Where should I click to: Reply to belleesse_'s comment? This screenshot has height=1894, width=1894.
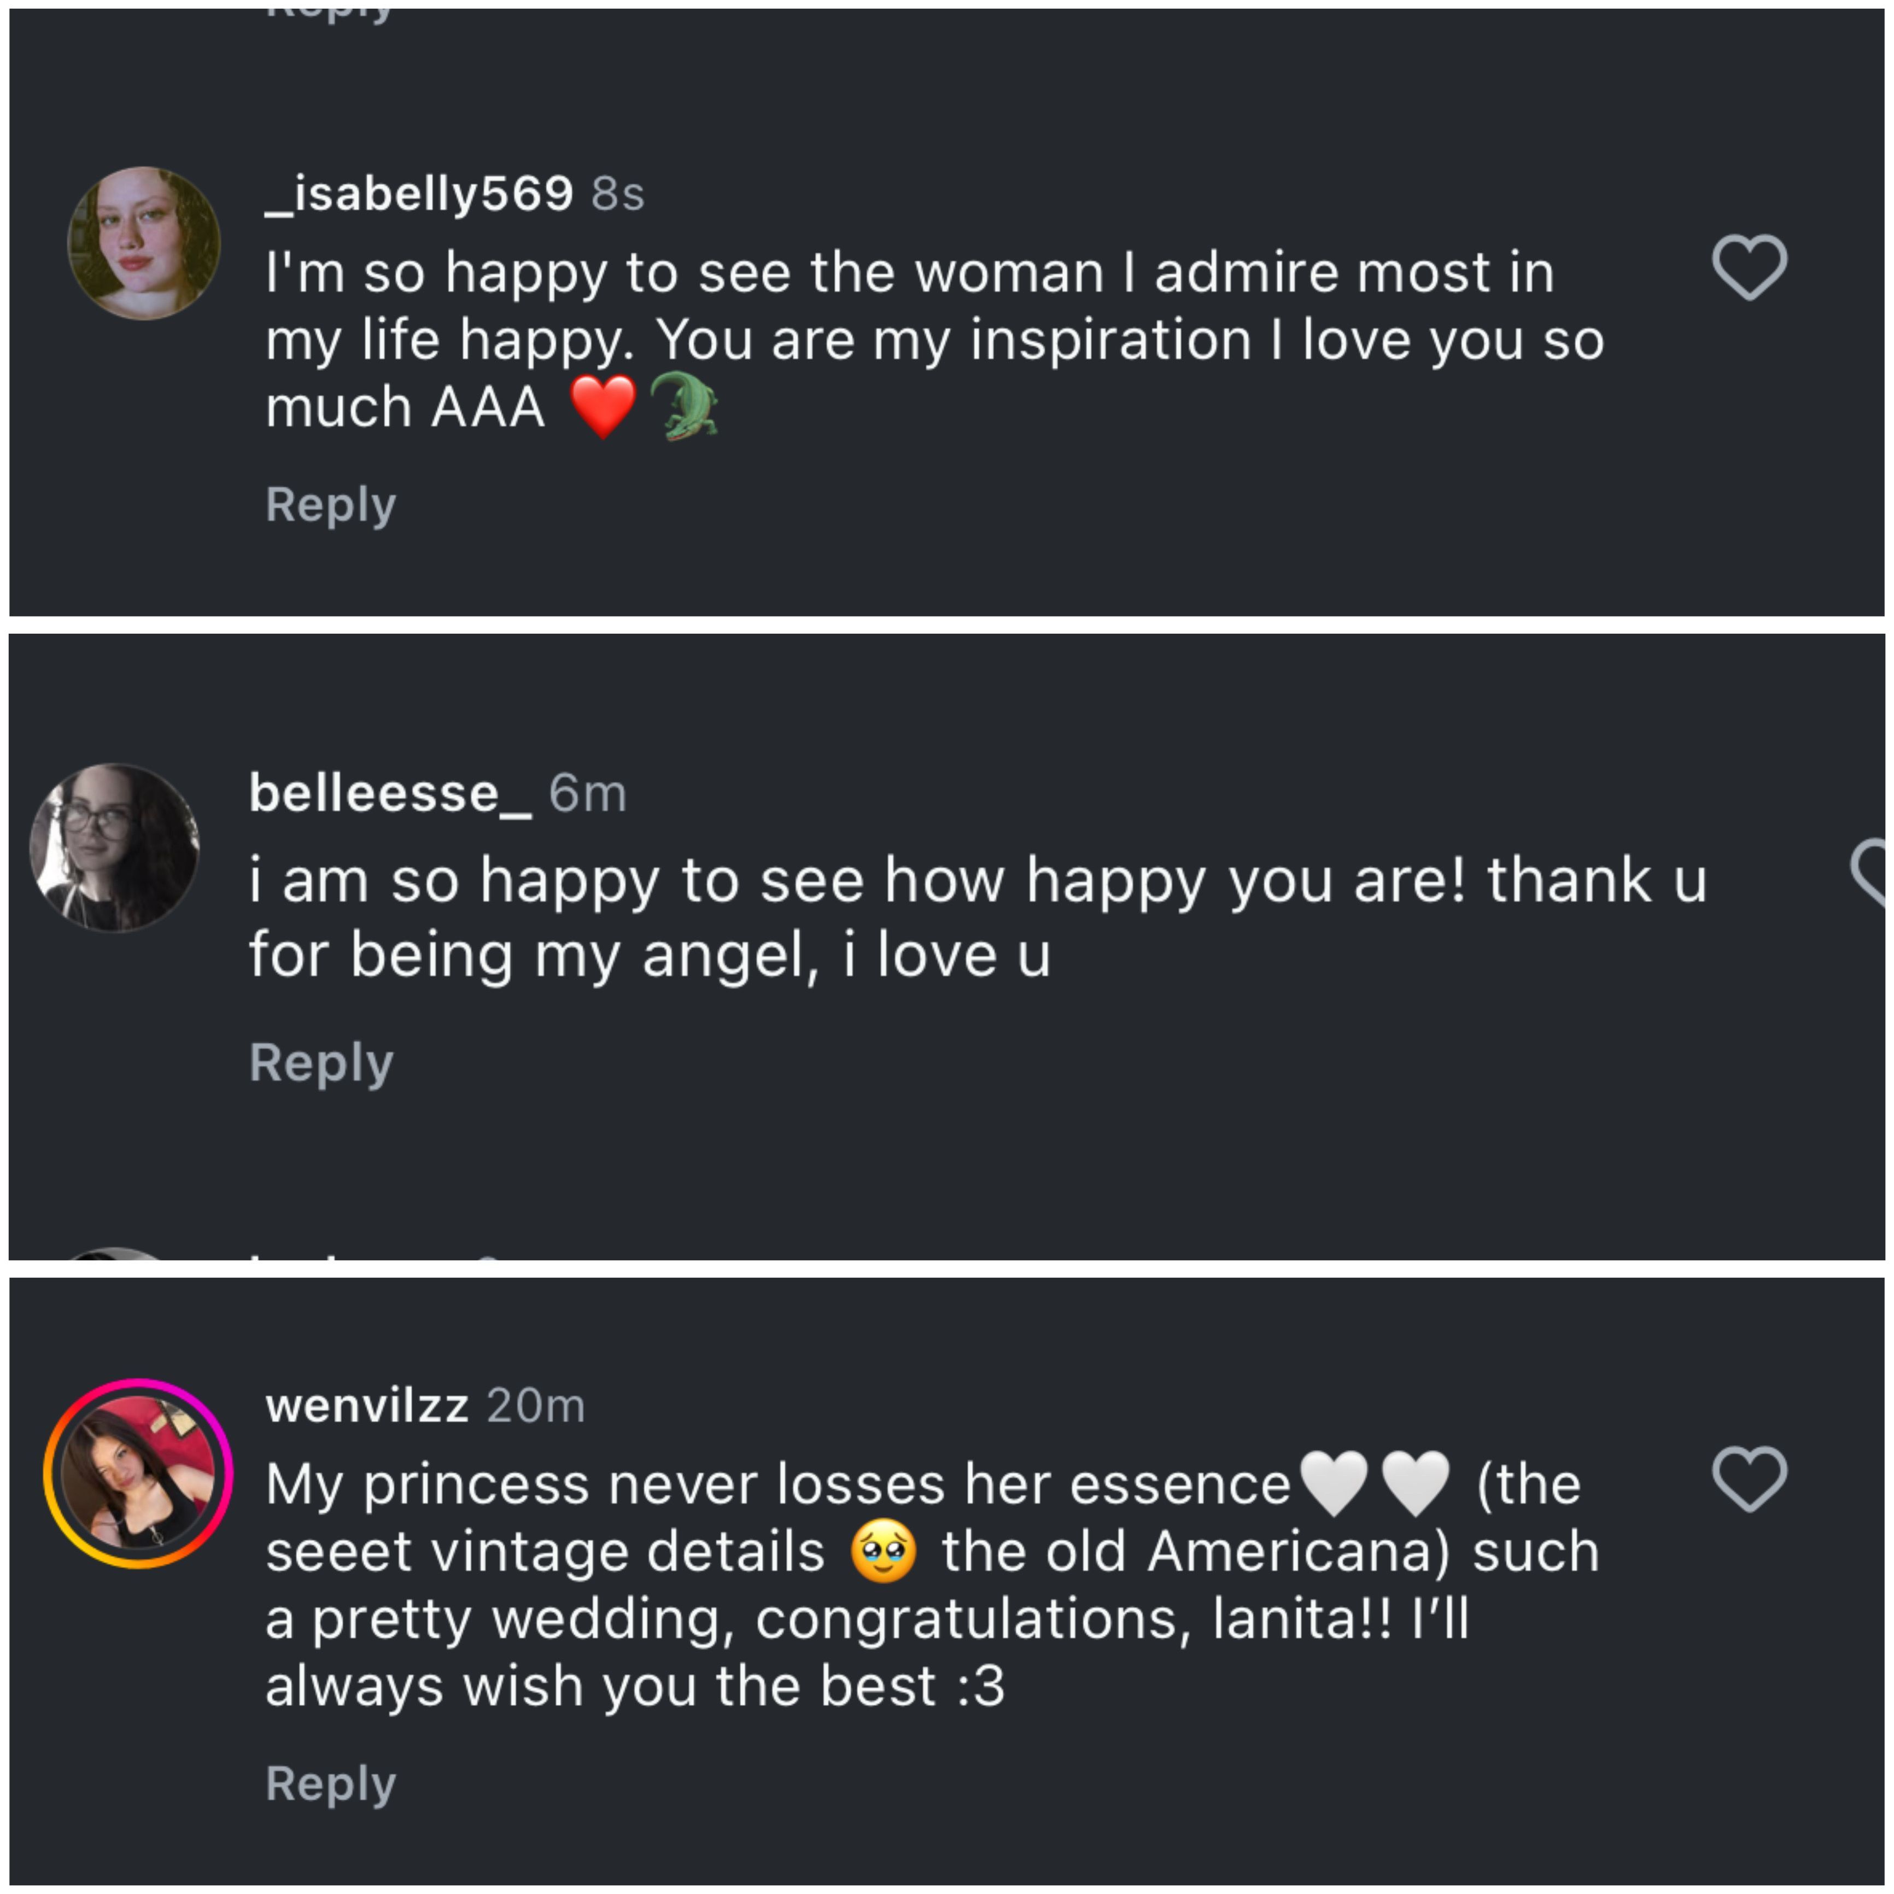(x=320, y=1063)
